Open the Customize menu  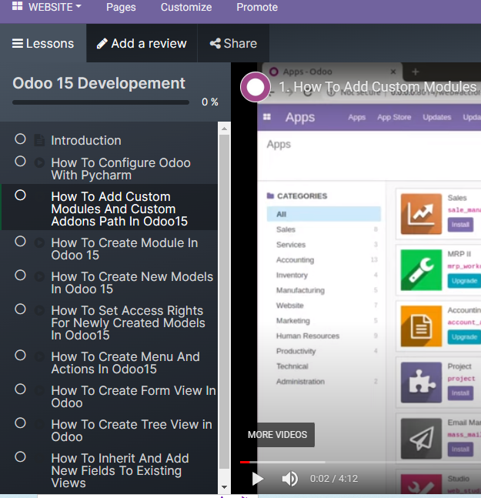(186, 7)
